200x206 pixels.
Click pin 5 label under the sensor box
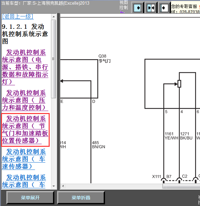(166, 112)
